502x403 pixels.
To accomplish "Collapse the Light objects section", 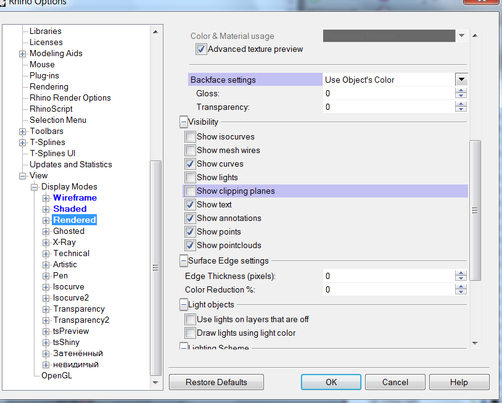I will click(183, 305).
